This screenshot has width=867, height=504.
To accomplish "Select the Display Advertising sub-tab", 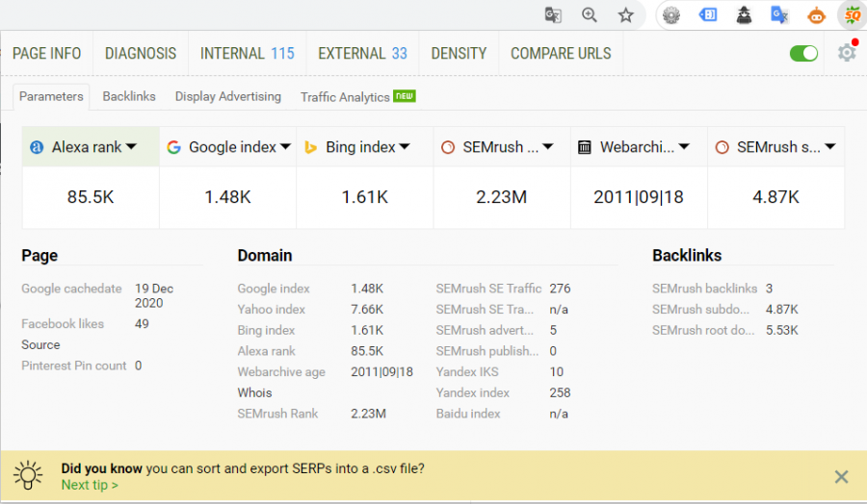I will tap(227, 96).
